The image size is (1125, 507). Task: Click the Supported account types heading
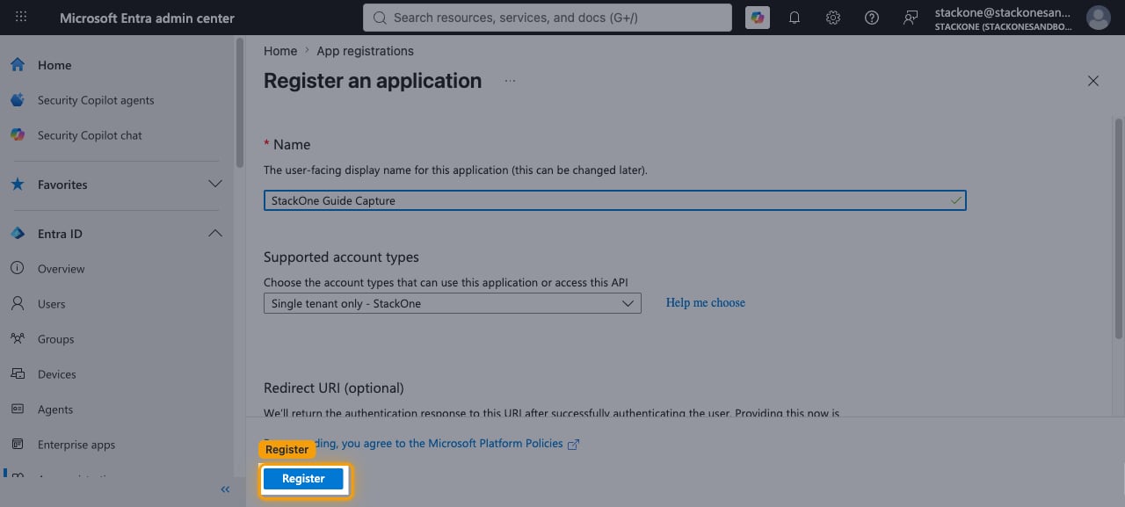[341, 257]
